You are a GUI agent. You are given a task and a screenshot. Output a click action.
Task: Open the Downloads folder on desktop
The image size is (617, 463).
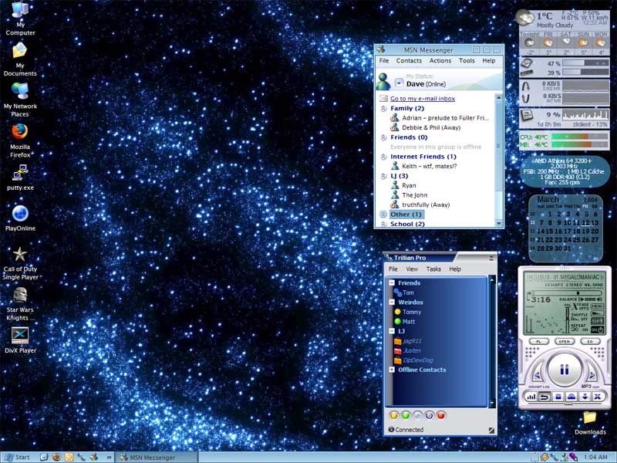click(x=590, y=418)
